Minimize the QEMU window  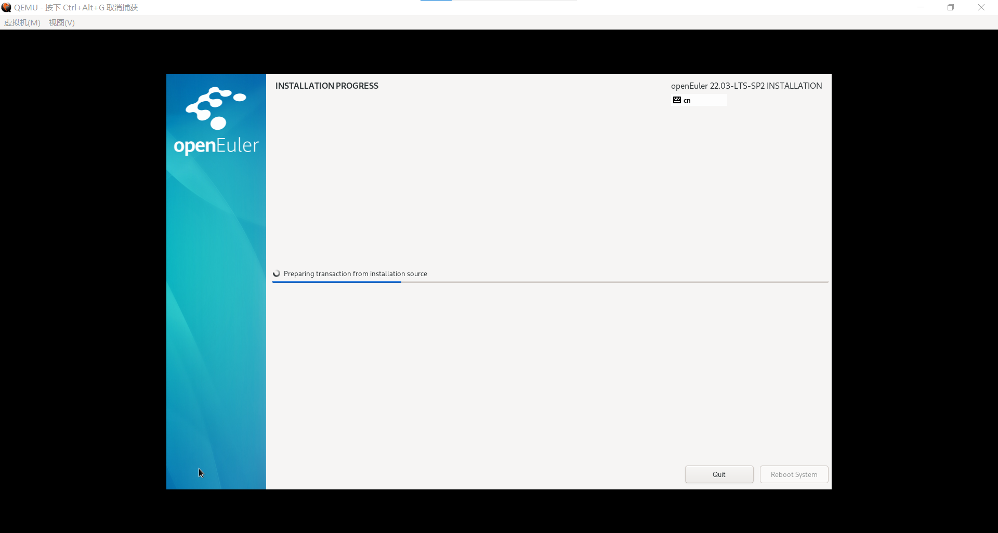pos(921,7)
